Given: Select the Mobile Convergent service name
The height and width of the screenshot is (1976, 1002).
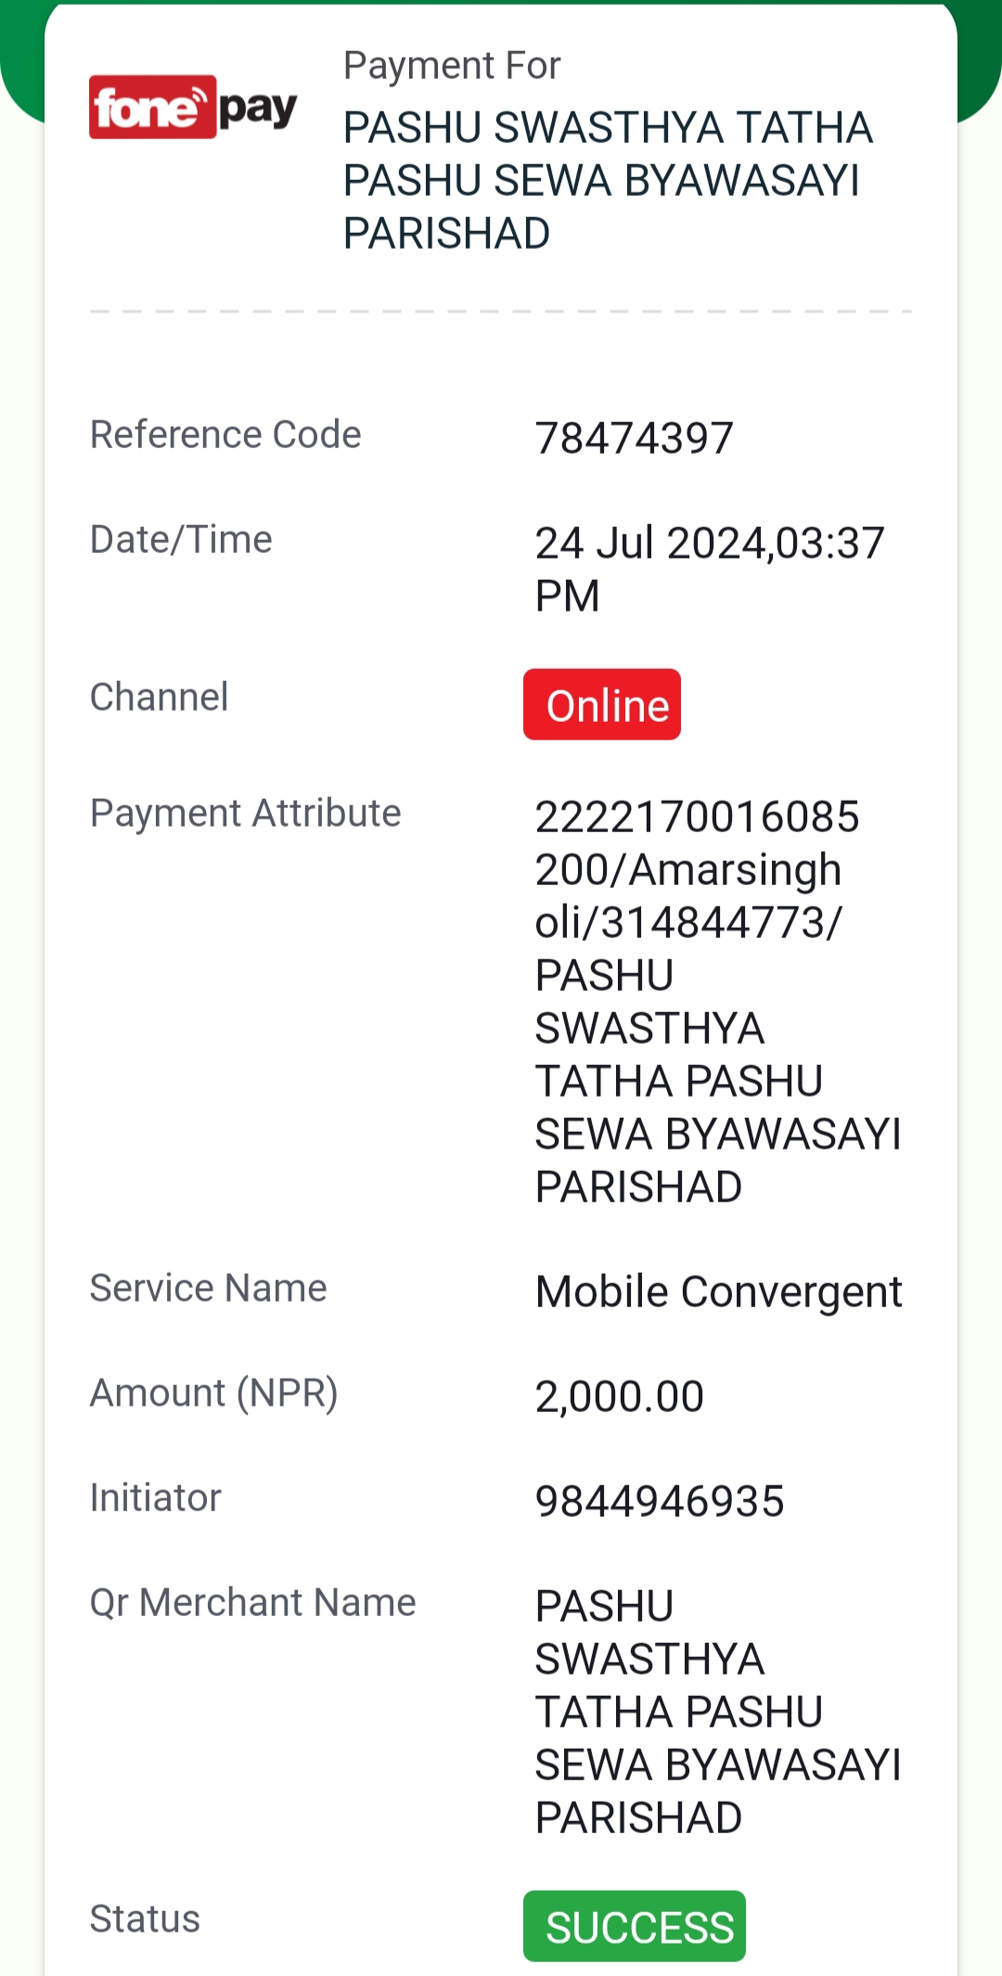Looking at the screenshot, I should click(719, 1291).
